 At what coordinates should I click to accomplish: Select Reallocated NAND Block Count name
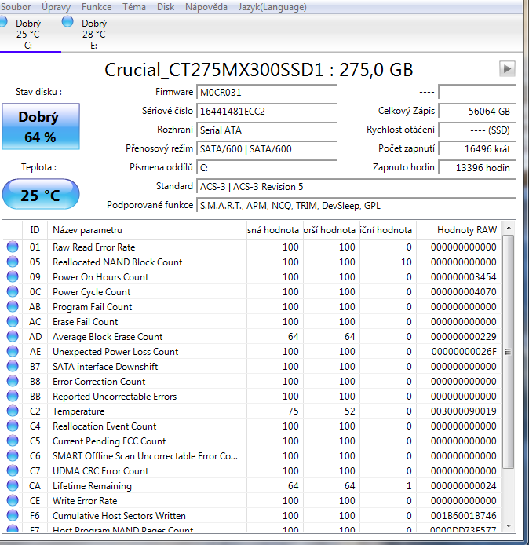coord(117,262)
